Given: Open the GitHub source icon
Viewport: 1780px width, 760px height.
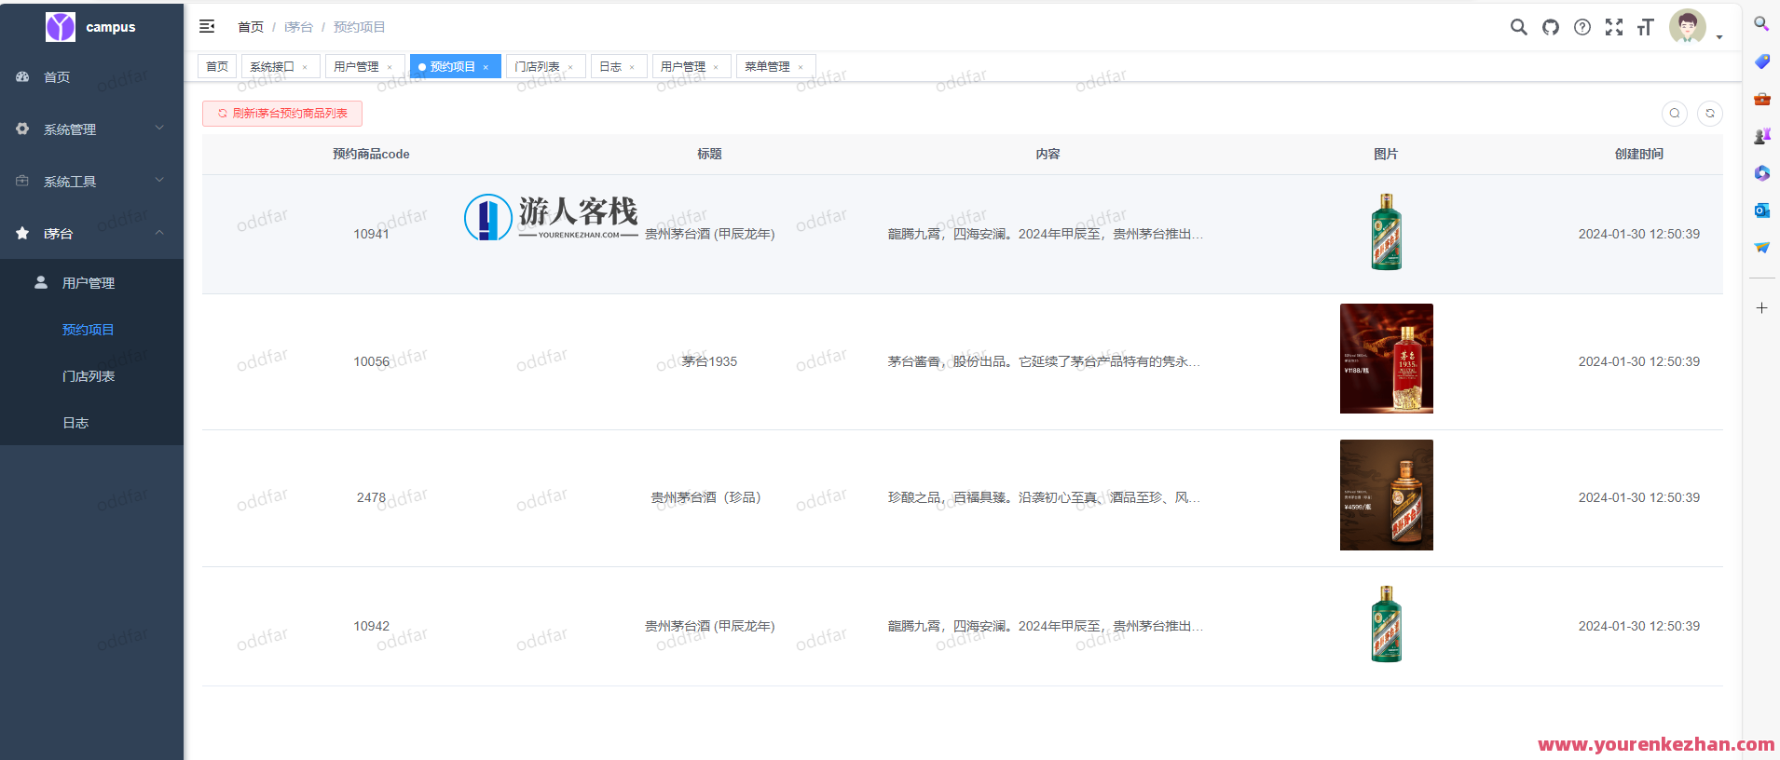Looking at the screenshot, I should coord(1551,27).
